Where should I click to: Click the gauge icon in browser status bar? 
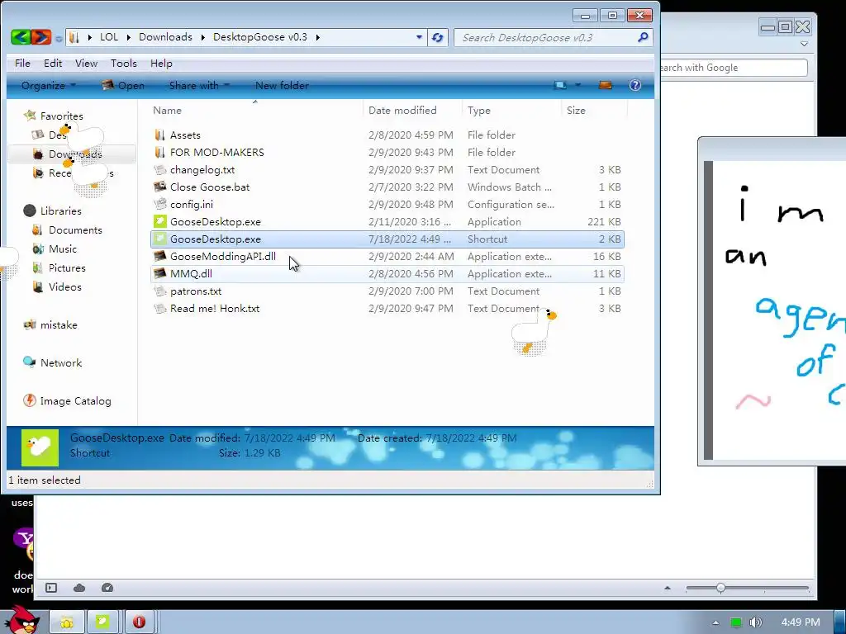107,588
